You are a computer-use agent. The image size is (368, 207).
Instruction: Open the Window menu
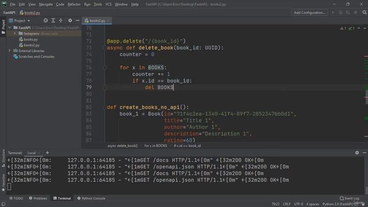click(x=121, y=4)
